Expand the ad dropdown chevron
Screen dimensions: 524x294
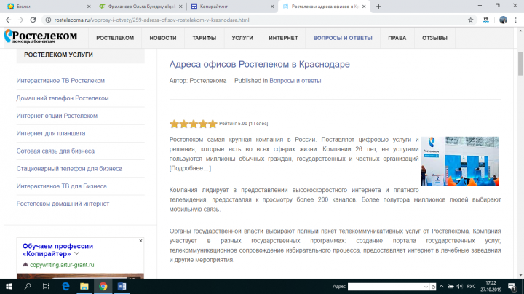click(x=77, y=253)
